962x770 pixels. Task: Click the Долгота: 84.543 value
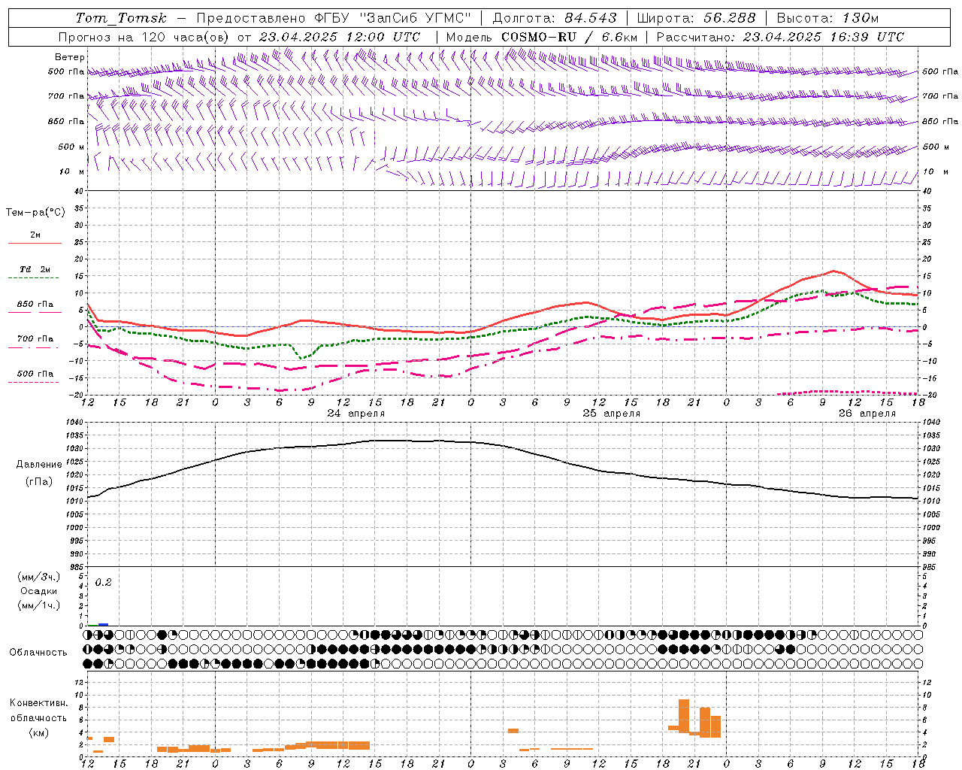pyautogui.click(x=555, y=18)
